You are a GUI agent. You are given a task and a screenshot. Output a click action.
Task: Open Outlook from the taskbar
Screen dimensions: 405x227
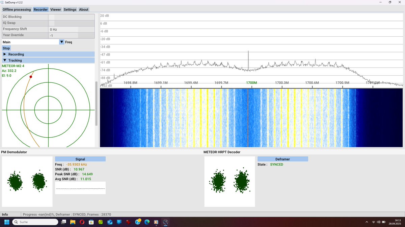click(x=110, y=222)
